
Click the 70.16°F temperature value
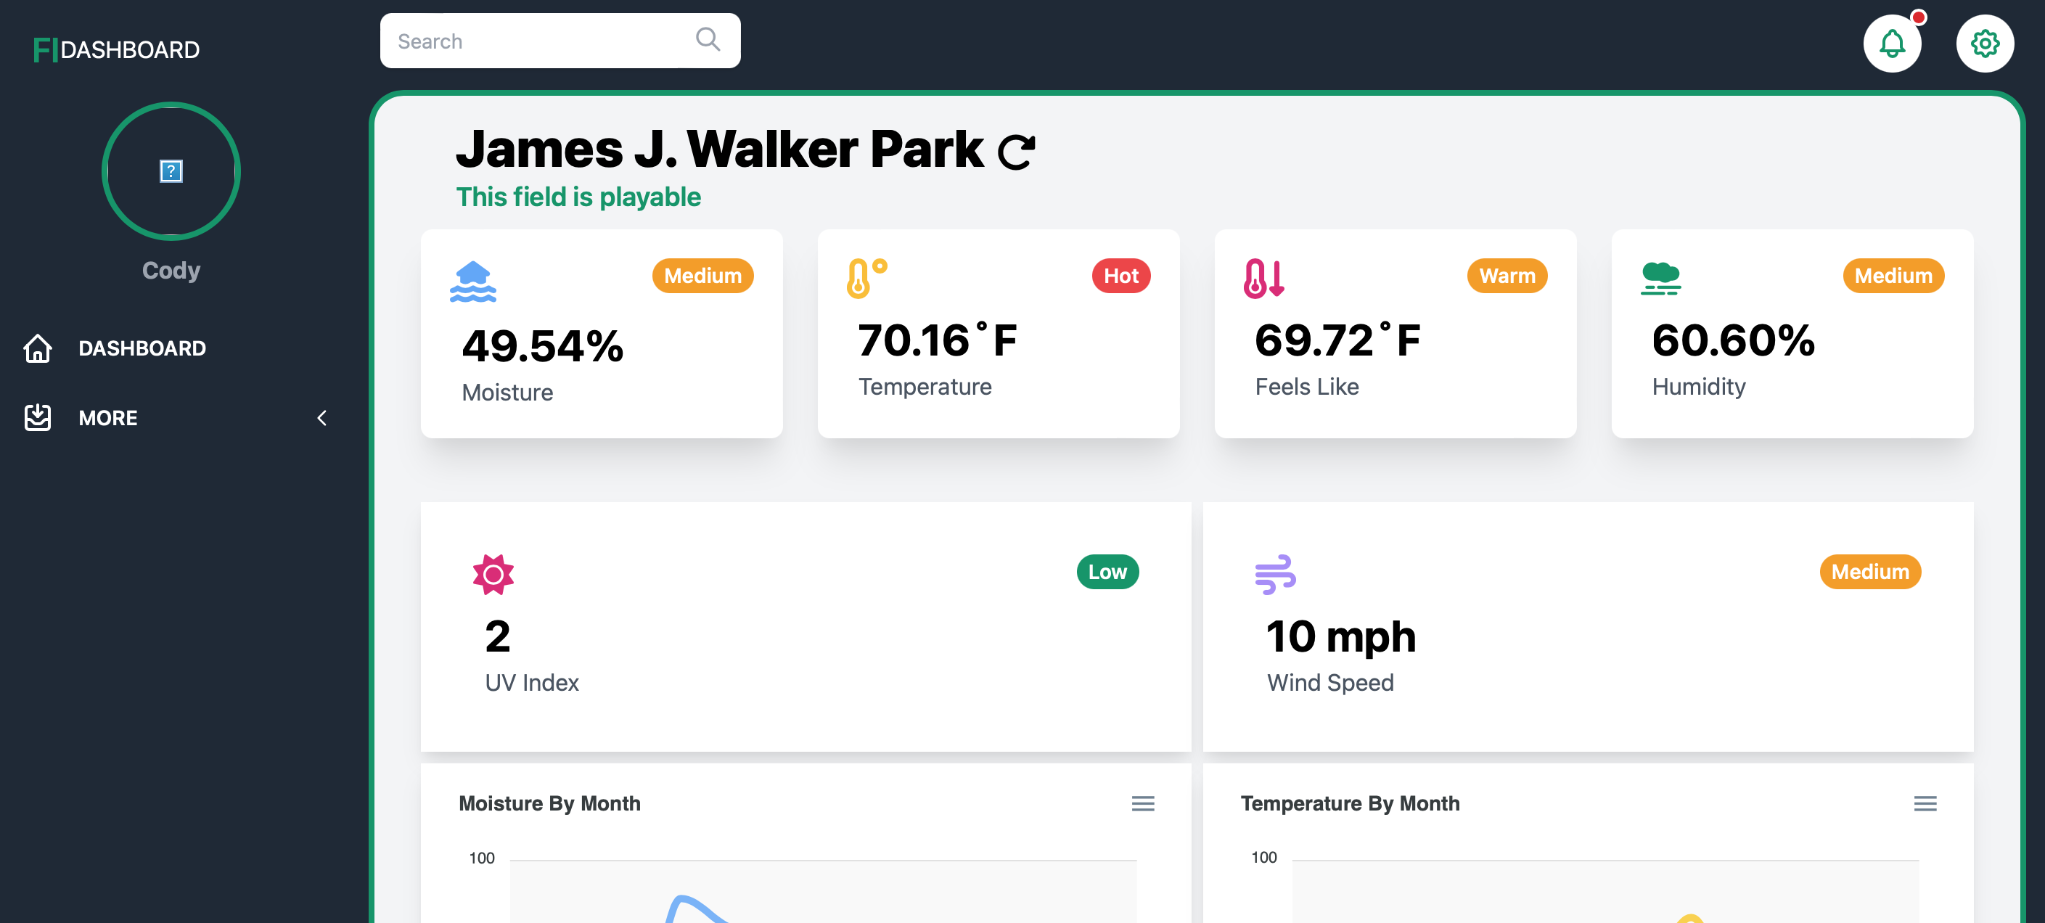938,340
